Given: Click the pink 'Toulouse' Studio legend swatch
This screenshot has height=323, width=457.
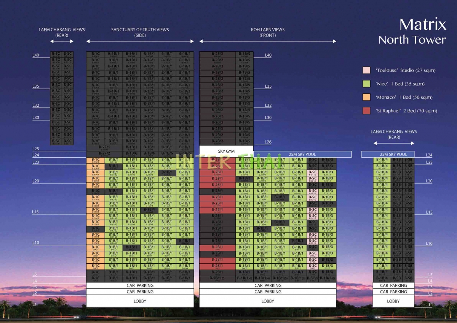Looking at the screenshot, I should click(366, 70).
